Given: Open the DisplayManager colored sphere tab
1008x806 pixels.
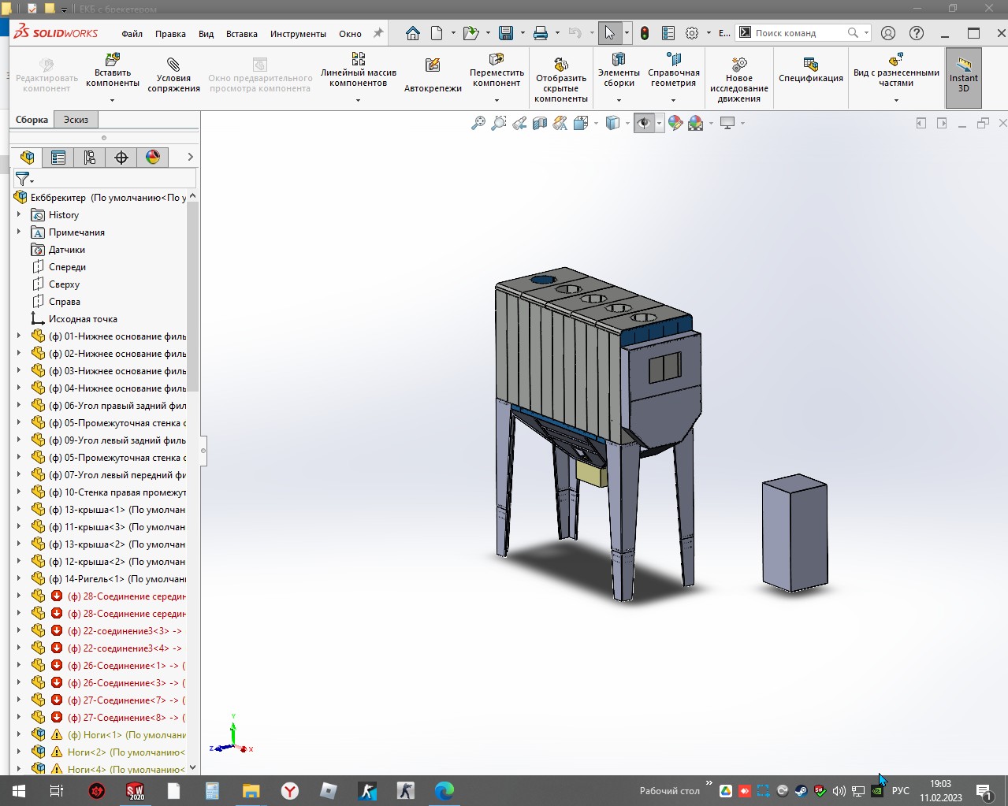Looking at the screenshot, I should [153, 158].
